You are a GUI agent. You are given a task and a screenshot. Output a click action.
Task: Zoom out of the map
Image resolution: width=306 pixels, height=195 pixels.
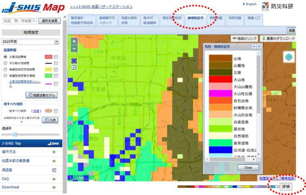(x=74, y=48)
